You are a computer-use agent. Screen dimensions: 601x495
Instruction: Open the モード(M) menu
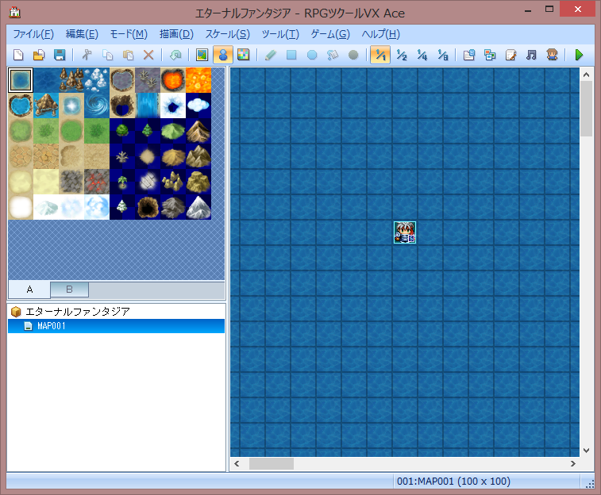[x=129, y=34]
